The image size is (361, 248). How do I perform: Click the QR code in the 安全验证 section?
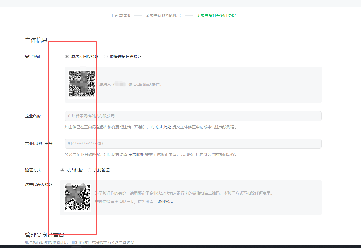click(x=82, y=84)
